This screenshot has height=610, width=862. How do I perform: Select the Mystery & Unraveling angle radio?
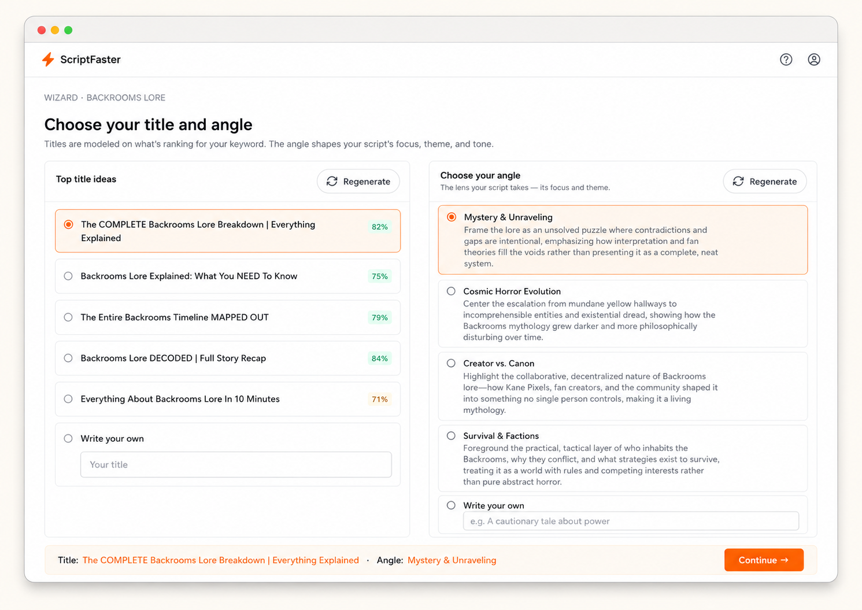click(452, 217)
